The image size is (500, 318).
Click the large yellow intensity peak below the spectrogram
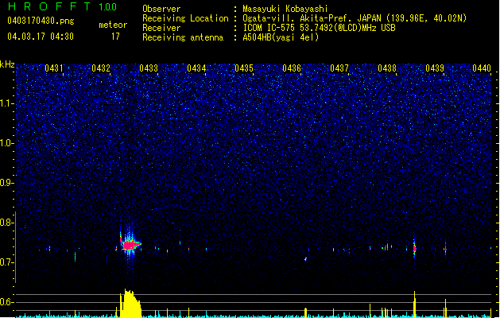[130, 304]
